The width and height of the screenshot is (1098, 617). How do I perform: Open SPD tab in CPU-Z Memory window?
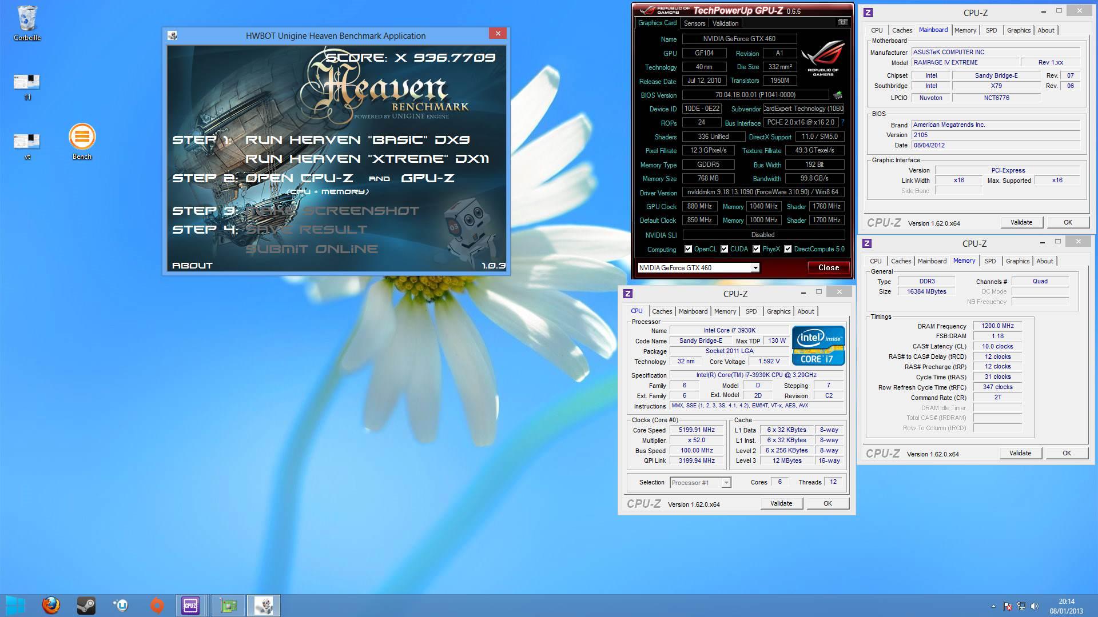tap(990, 261)
